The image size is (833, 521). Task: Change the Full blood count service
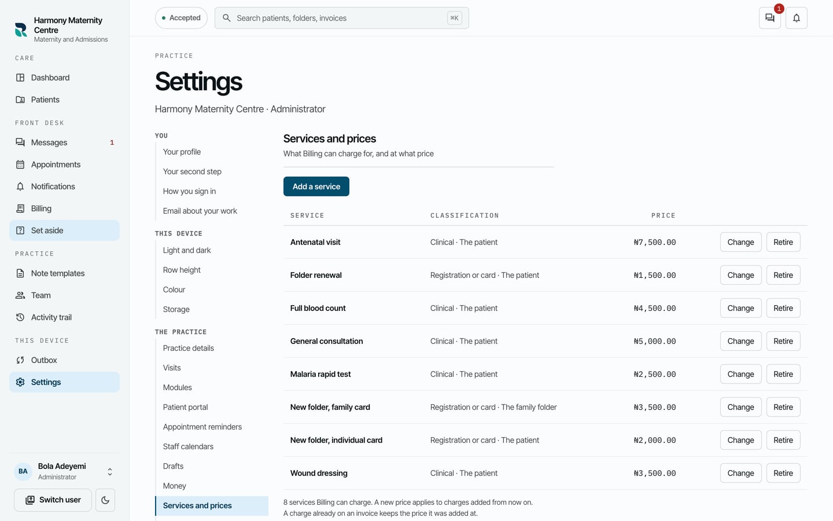(x=740, y=308)
